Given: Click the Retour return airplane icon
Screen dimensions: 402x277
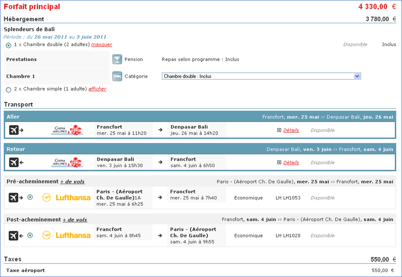Looking at the screenshot, I should point(16,162).
